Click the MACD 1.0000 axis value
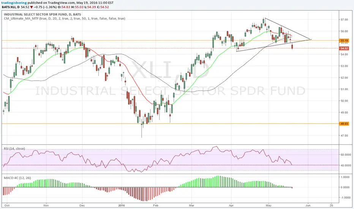Viewport: 354px width, 209px height. click(345, 177)
